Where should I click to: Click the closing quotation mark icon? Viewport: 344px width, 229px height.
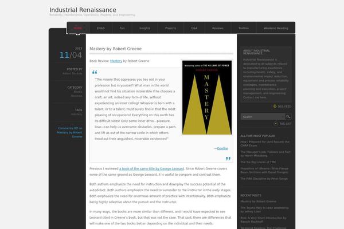tap(228, 159)
